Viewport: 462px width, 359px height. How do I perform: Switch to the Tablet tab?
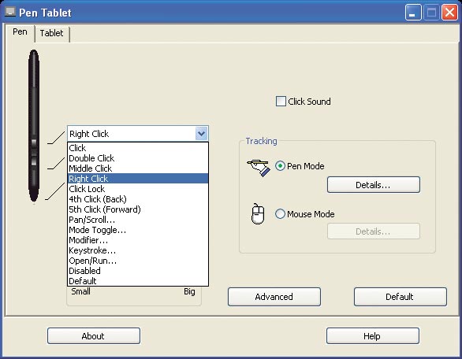[x=51, y=33]
